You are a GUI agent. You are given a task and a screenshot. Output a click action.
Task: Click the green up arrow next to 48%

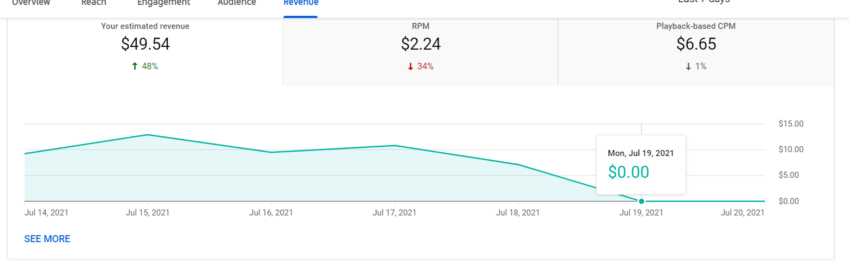pos(135,67)
